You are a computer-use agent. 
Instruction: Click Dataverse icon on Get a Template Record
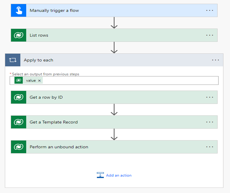(x=18, y=122)
